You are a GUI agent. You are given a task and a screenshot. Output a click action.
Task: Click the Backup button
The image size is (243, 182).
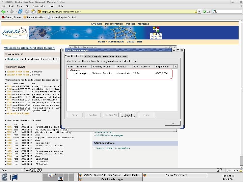[x=92, y=115]
